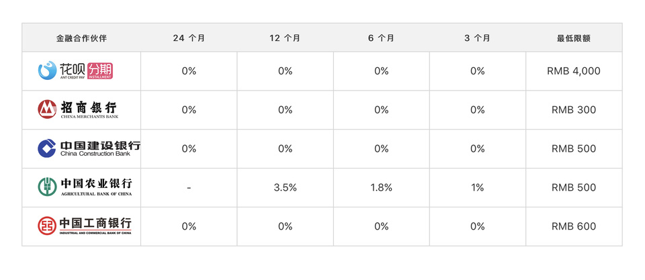Select the 24 个月 column header
645x280 pixels.
pos(189,38)
